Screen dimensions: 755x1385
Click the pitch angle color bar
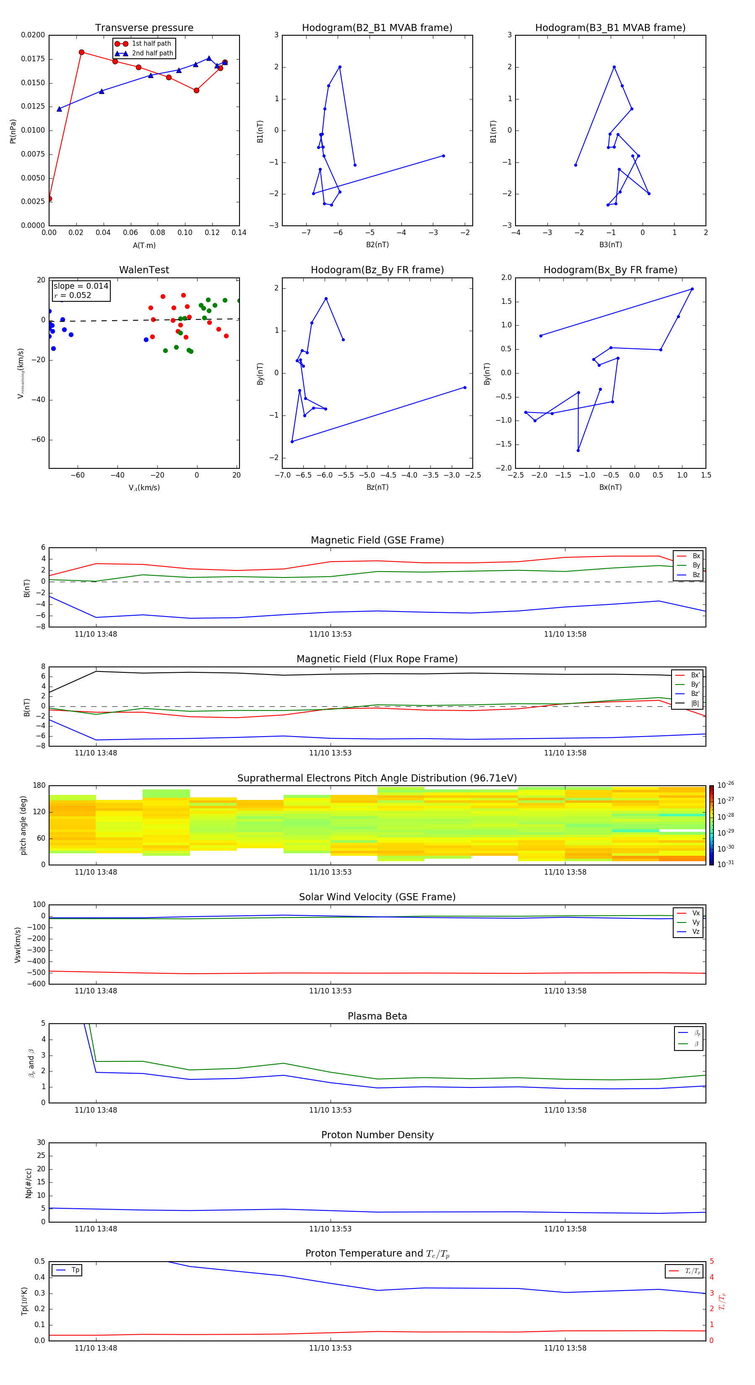(711, 825)
